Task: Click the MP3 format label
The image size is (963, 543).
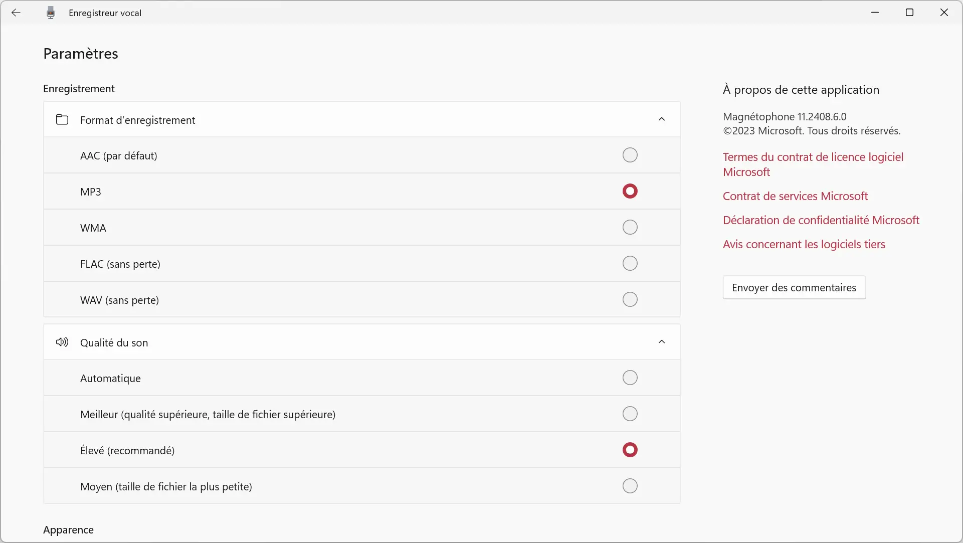Action: (x=91, y=192)
